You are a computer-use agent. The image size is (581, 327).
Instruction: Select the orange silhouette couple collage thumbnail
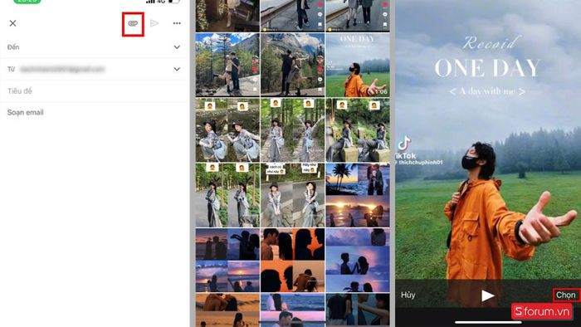[292, 260]
